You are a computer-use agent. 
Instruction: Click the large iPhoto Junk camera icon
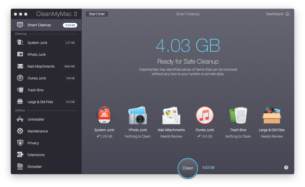pyautogui.click(x=137, y=115)
